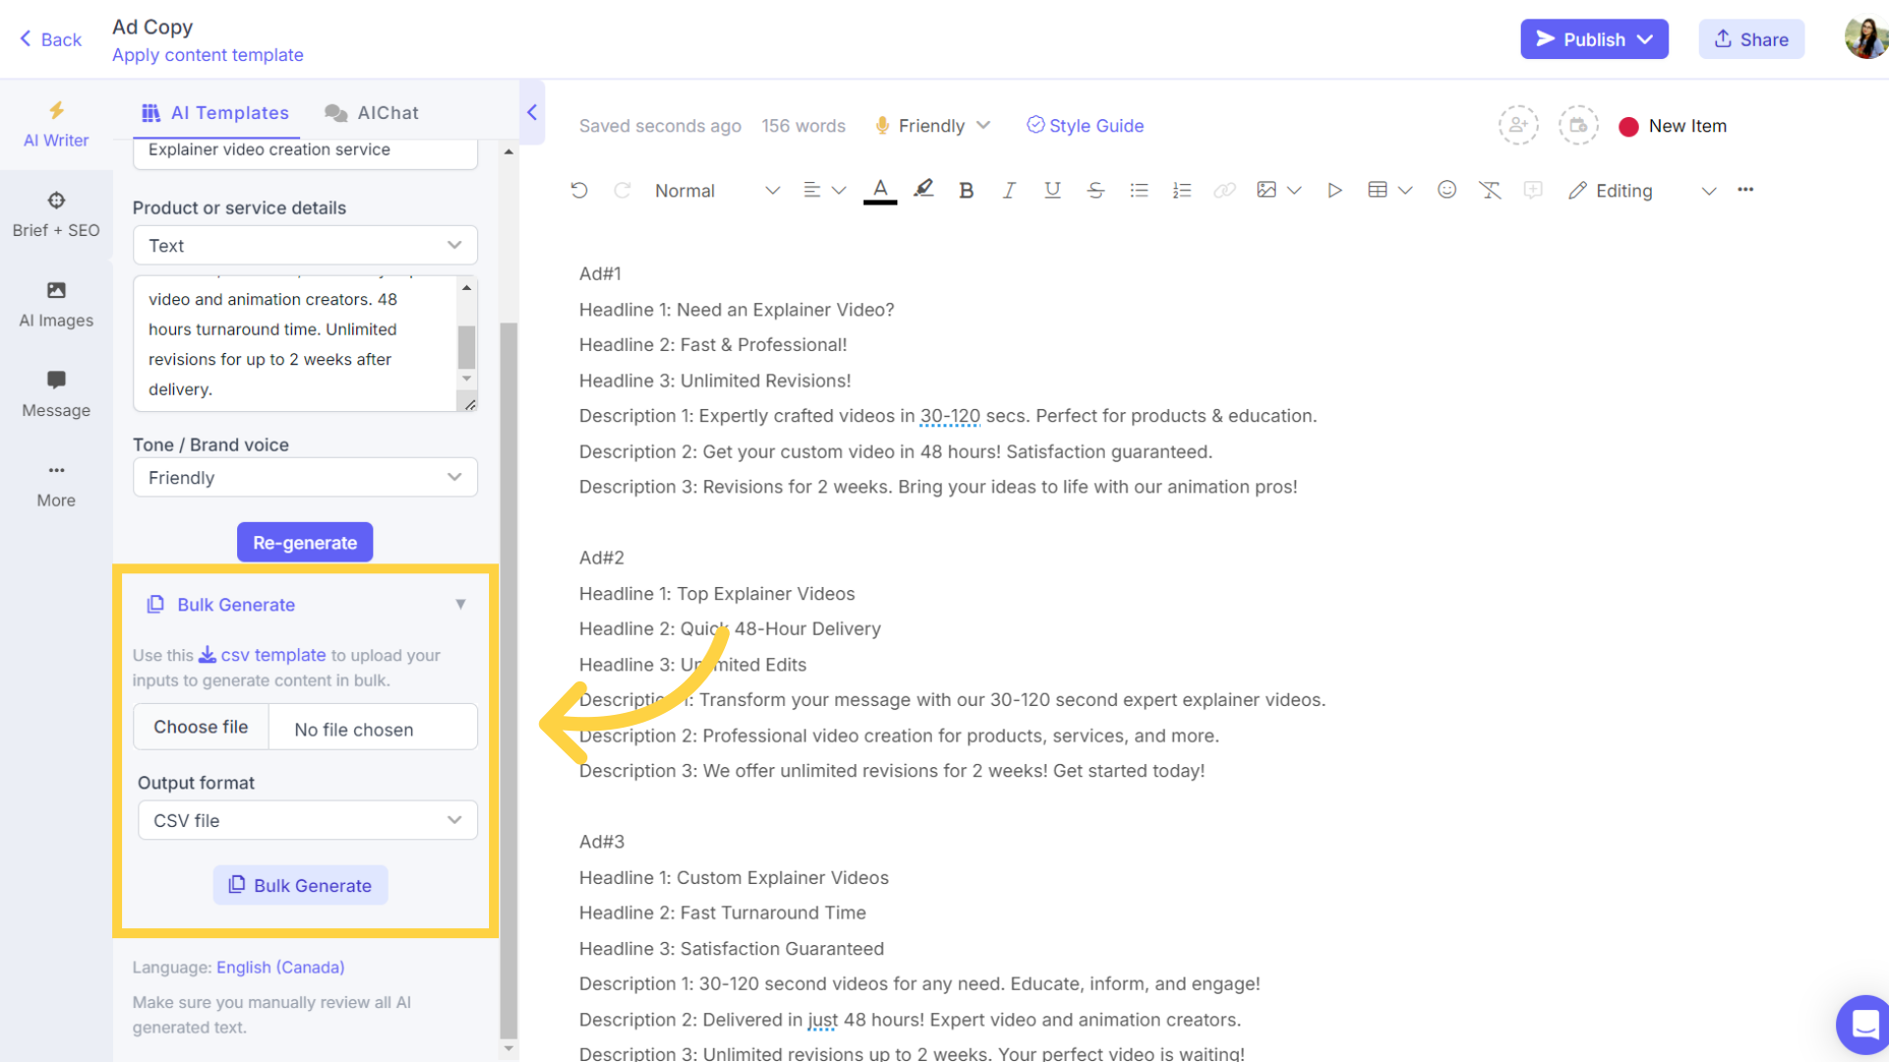Toggle bold formatting
The width and height of the screenshot is (1889, 1062).
point(966,191)
